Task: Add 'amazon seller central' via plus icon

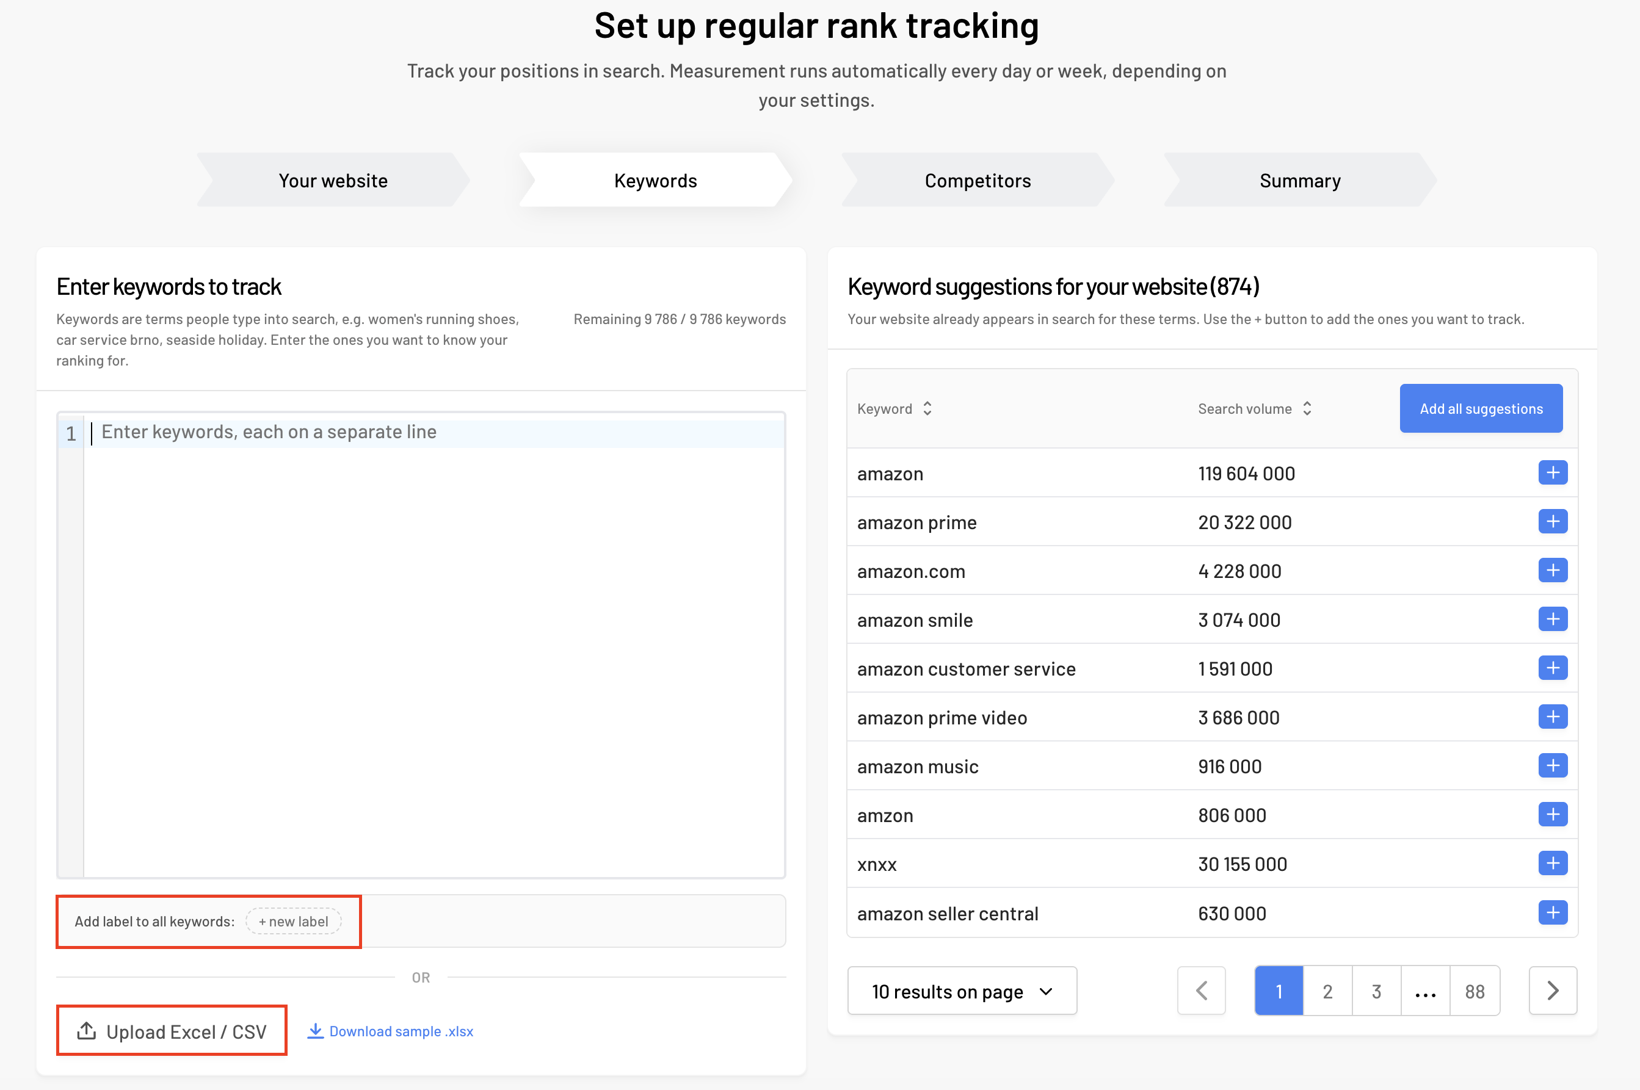Action: pyautogui.click(x=1552, y=912)
